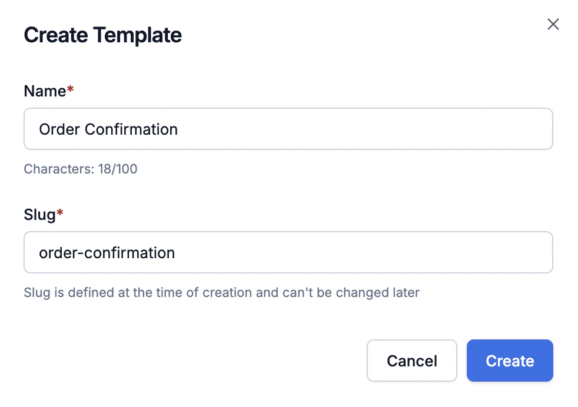The width and height of the screenshot is (578, 407).
Task: Focus the Name input field
Action: (x=288, y=129)
